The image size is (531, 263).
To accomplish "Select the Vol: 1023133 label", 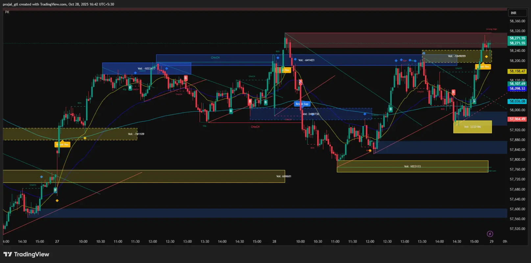I will [412, 166].
